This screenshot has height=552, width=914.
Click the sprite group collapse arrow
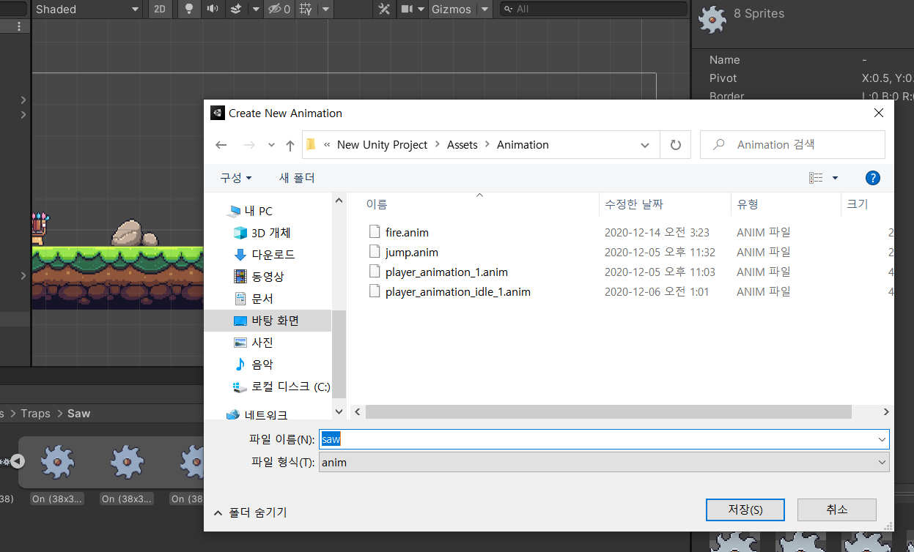pos(18,461)
